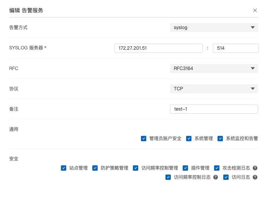Open the 告警方式 syslog dropdown
The height and width of the screenshot is (204, 265).
coord(214,28)
